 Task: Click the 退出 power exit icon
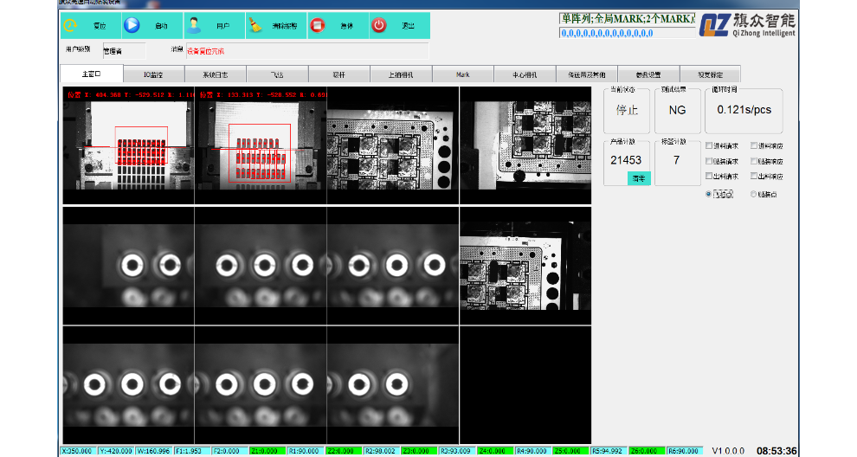pyautogui.click(x=379, y=25)
